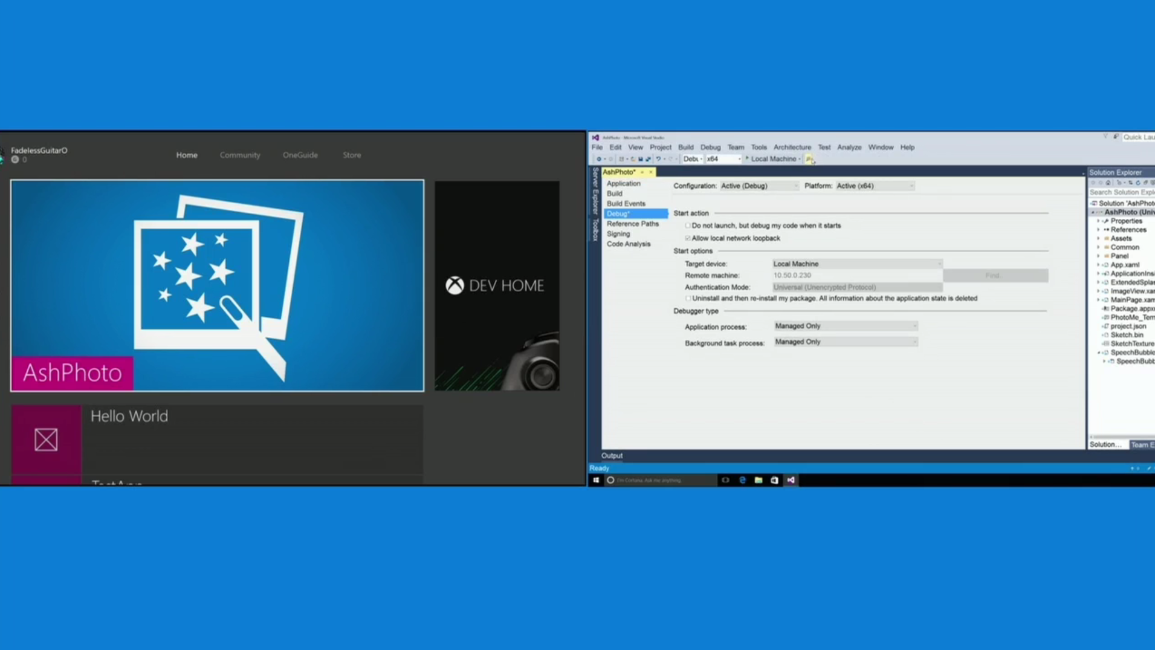Click the Cortana Ask me anything search box
Image resolution: width=1155 pixels, height=650 pixels.
coord(660,480)
